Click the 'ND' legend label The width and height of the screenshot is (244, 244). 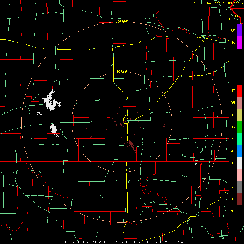pyautogui.click(x=233, y=211)
